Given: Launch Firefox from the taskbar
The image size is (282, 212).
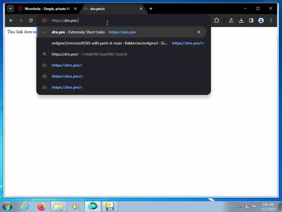Looking at the screenshot, I should 41,206.
